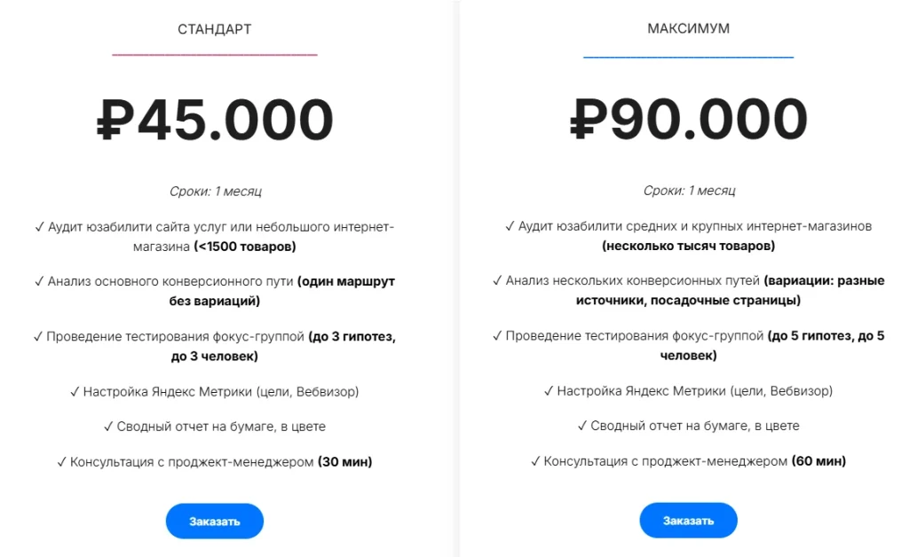Click checkmark beside Стандарт usability audit item
Image resolution: width=909 pixels, height=557 pixels.
pos(39,227)
